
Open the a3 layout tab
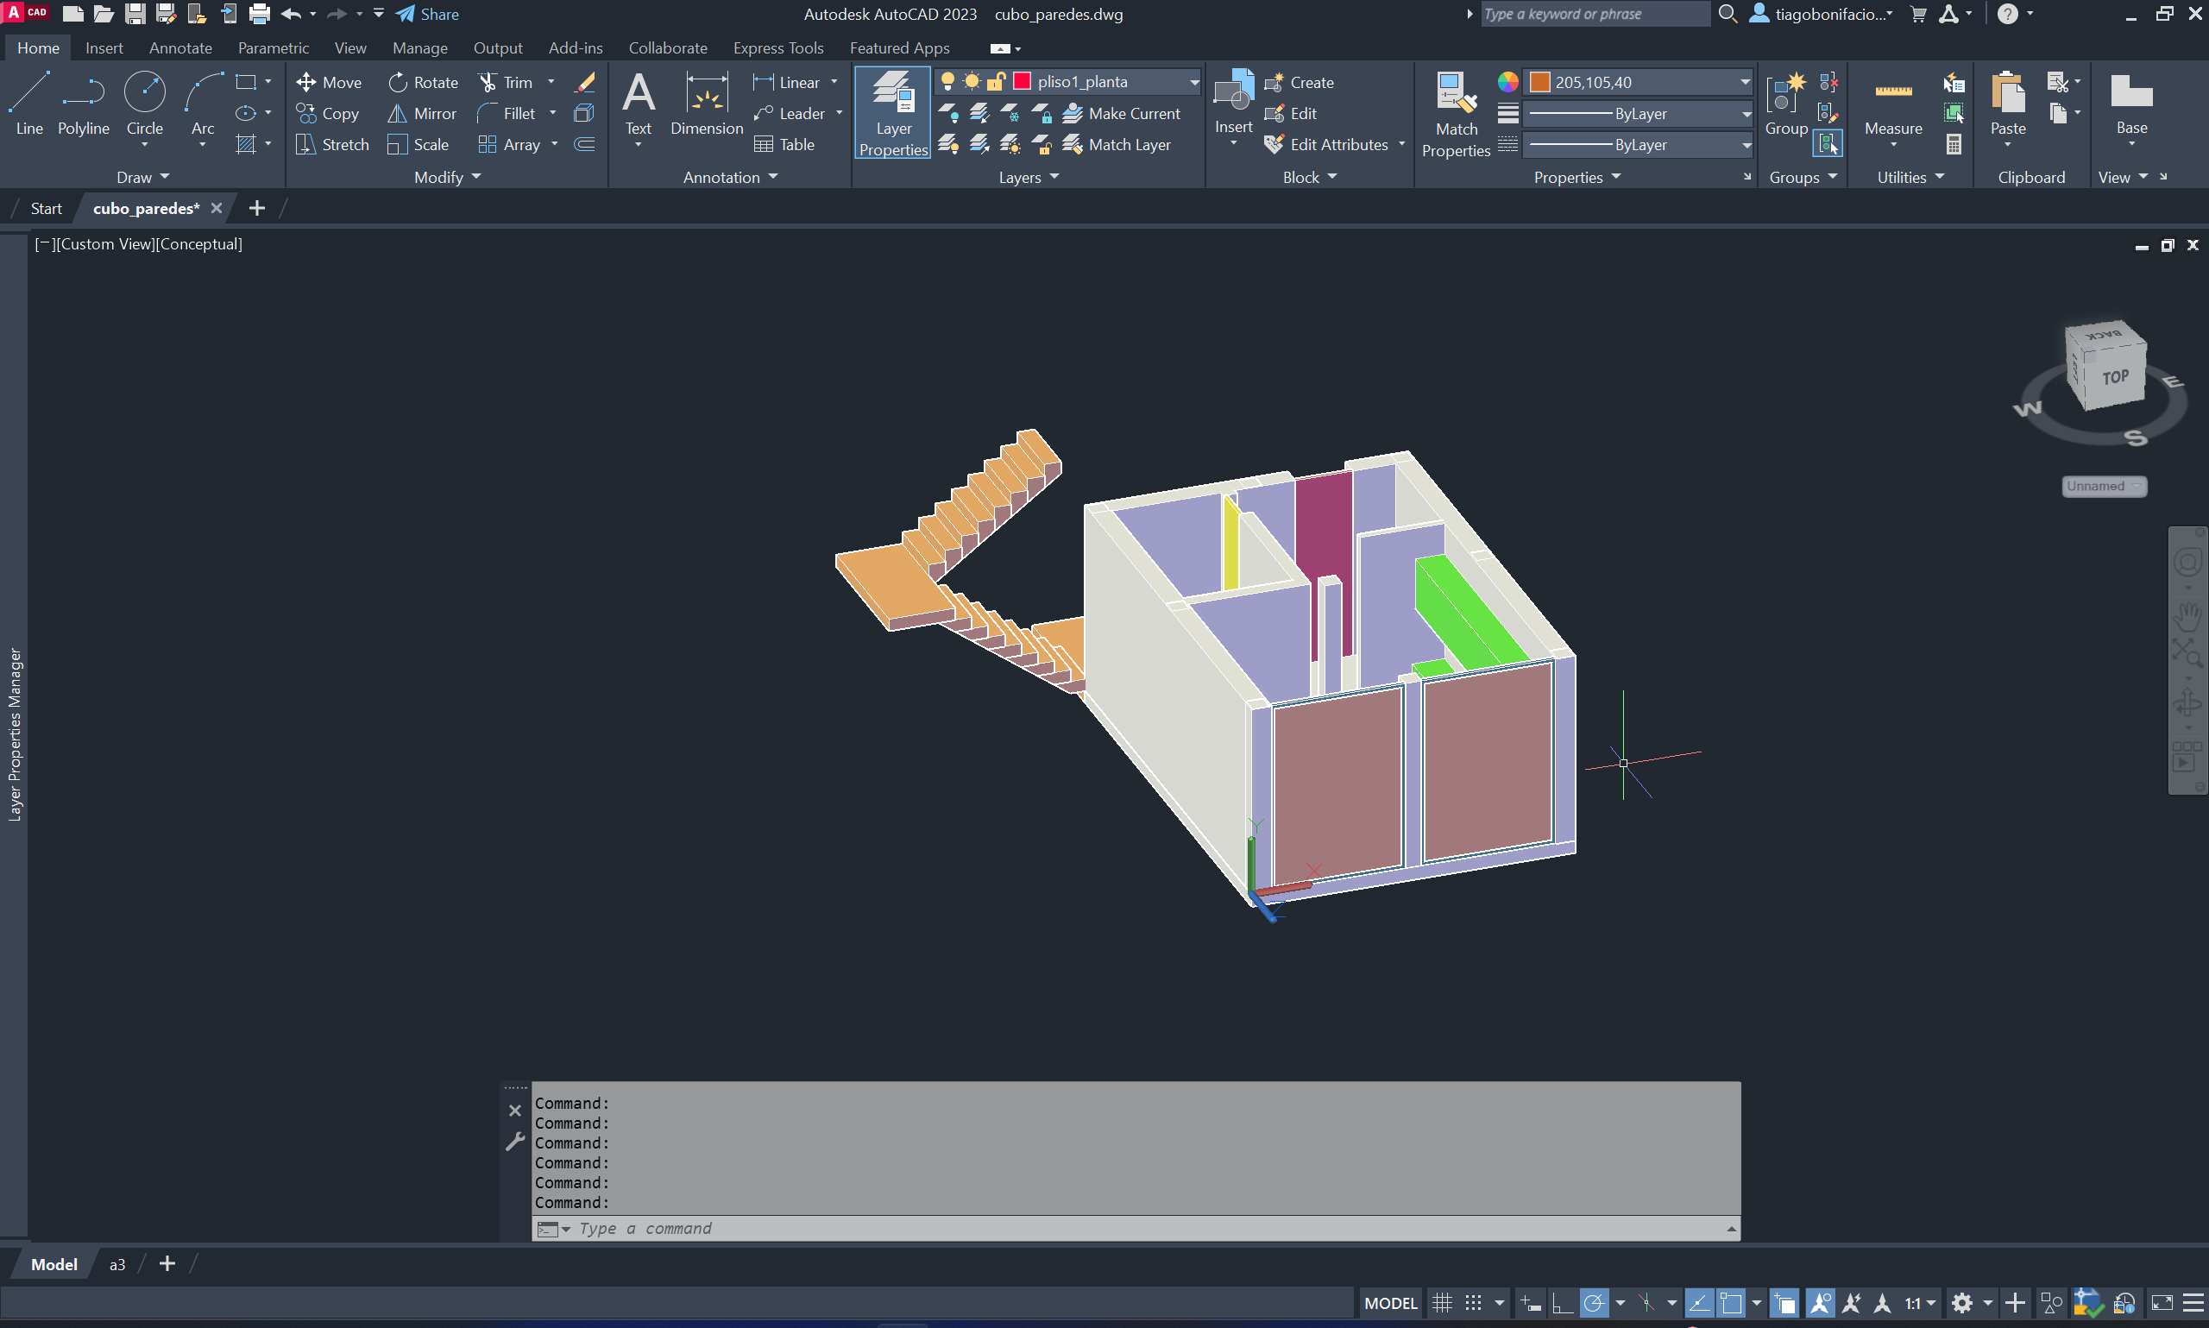pos(117,1264)
